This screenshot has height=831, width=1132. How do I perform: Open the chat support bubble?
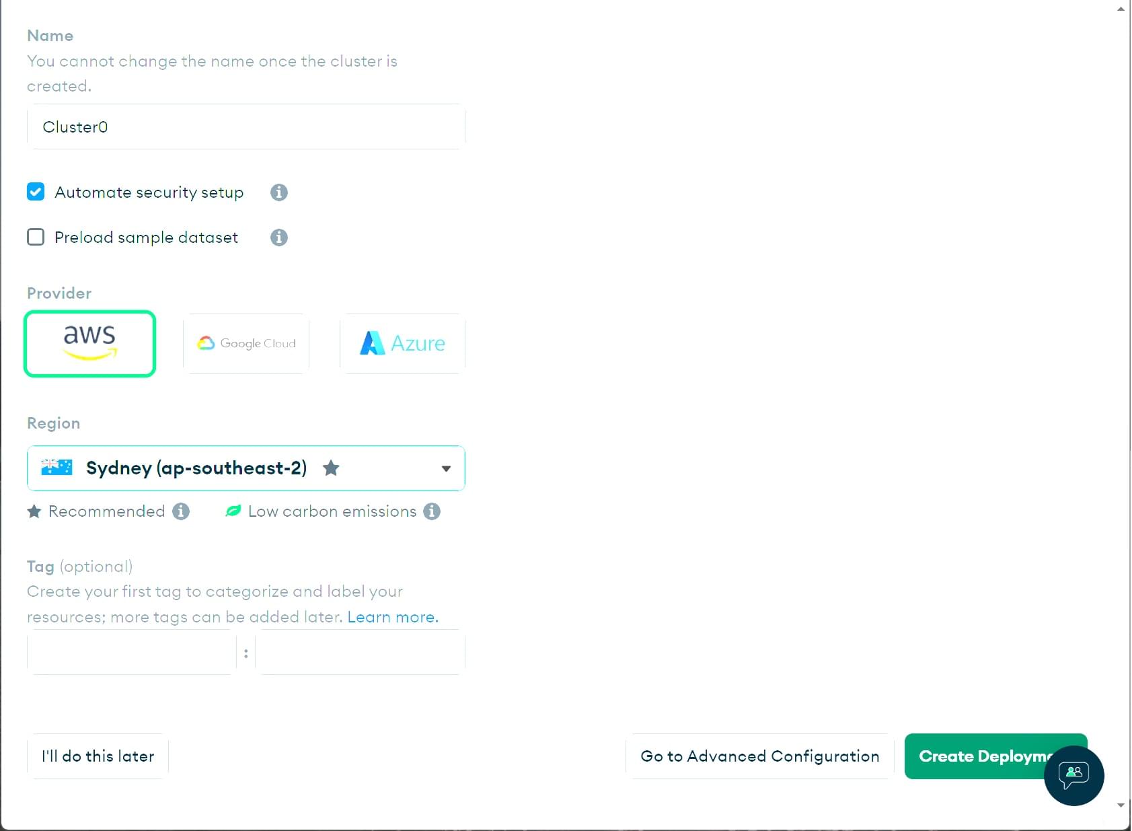(1073, 776)
